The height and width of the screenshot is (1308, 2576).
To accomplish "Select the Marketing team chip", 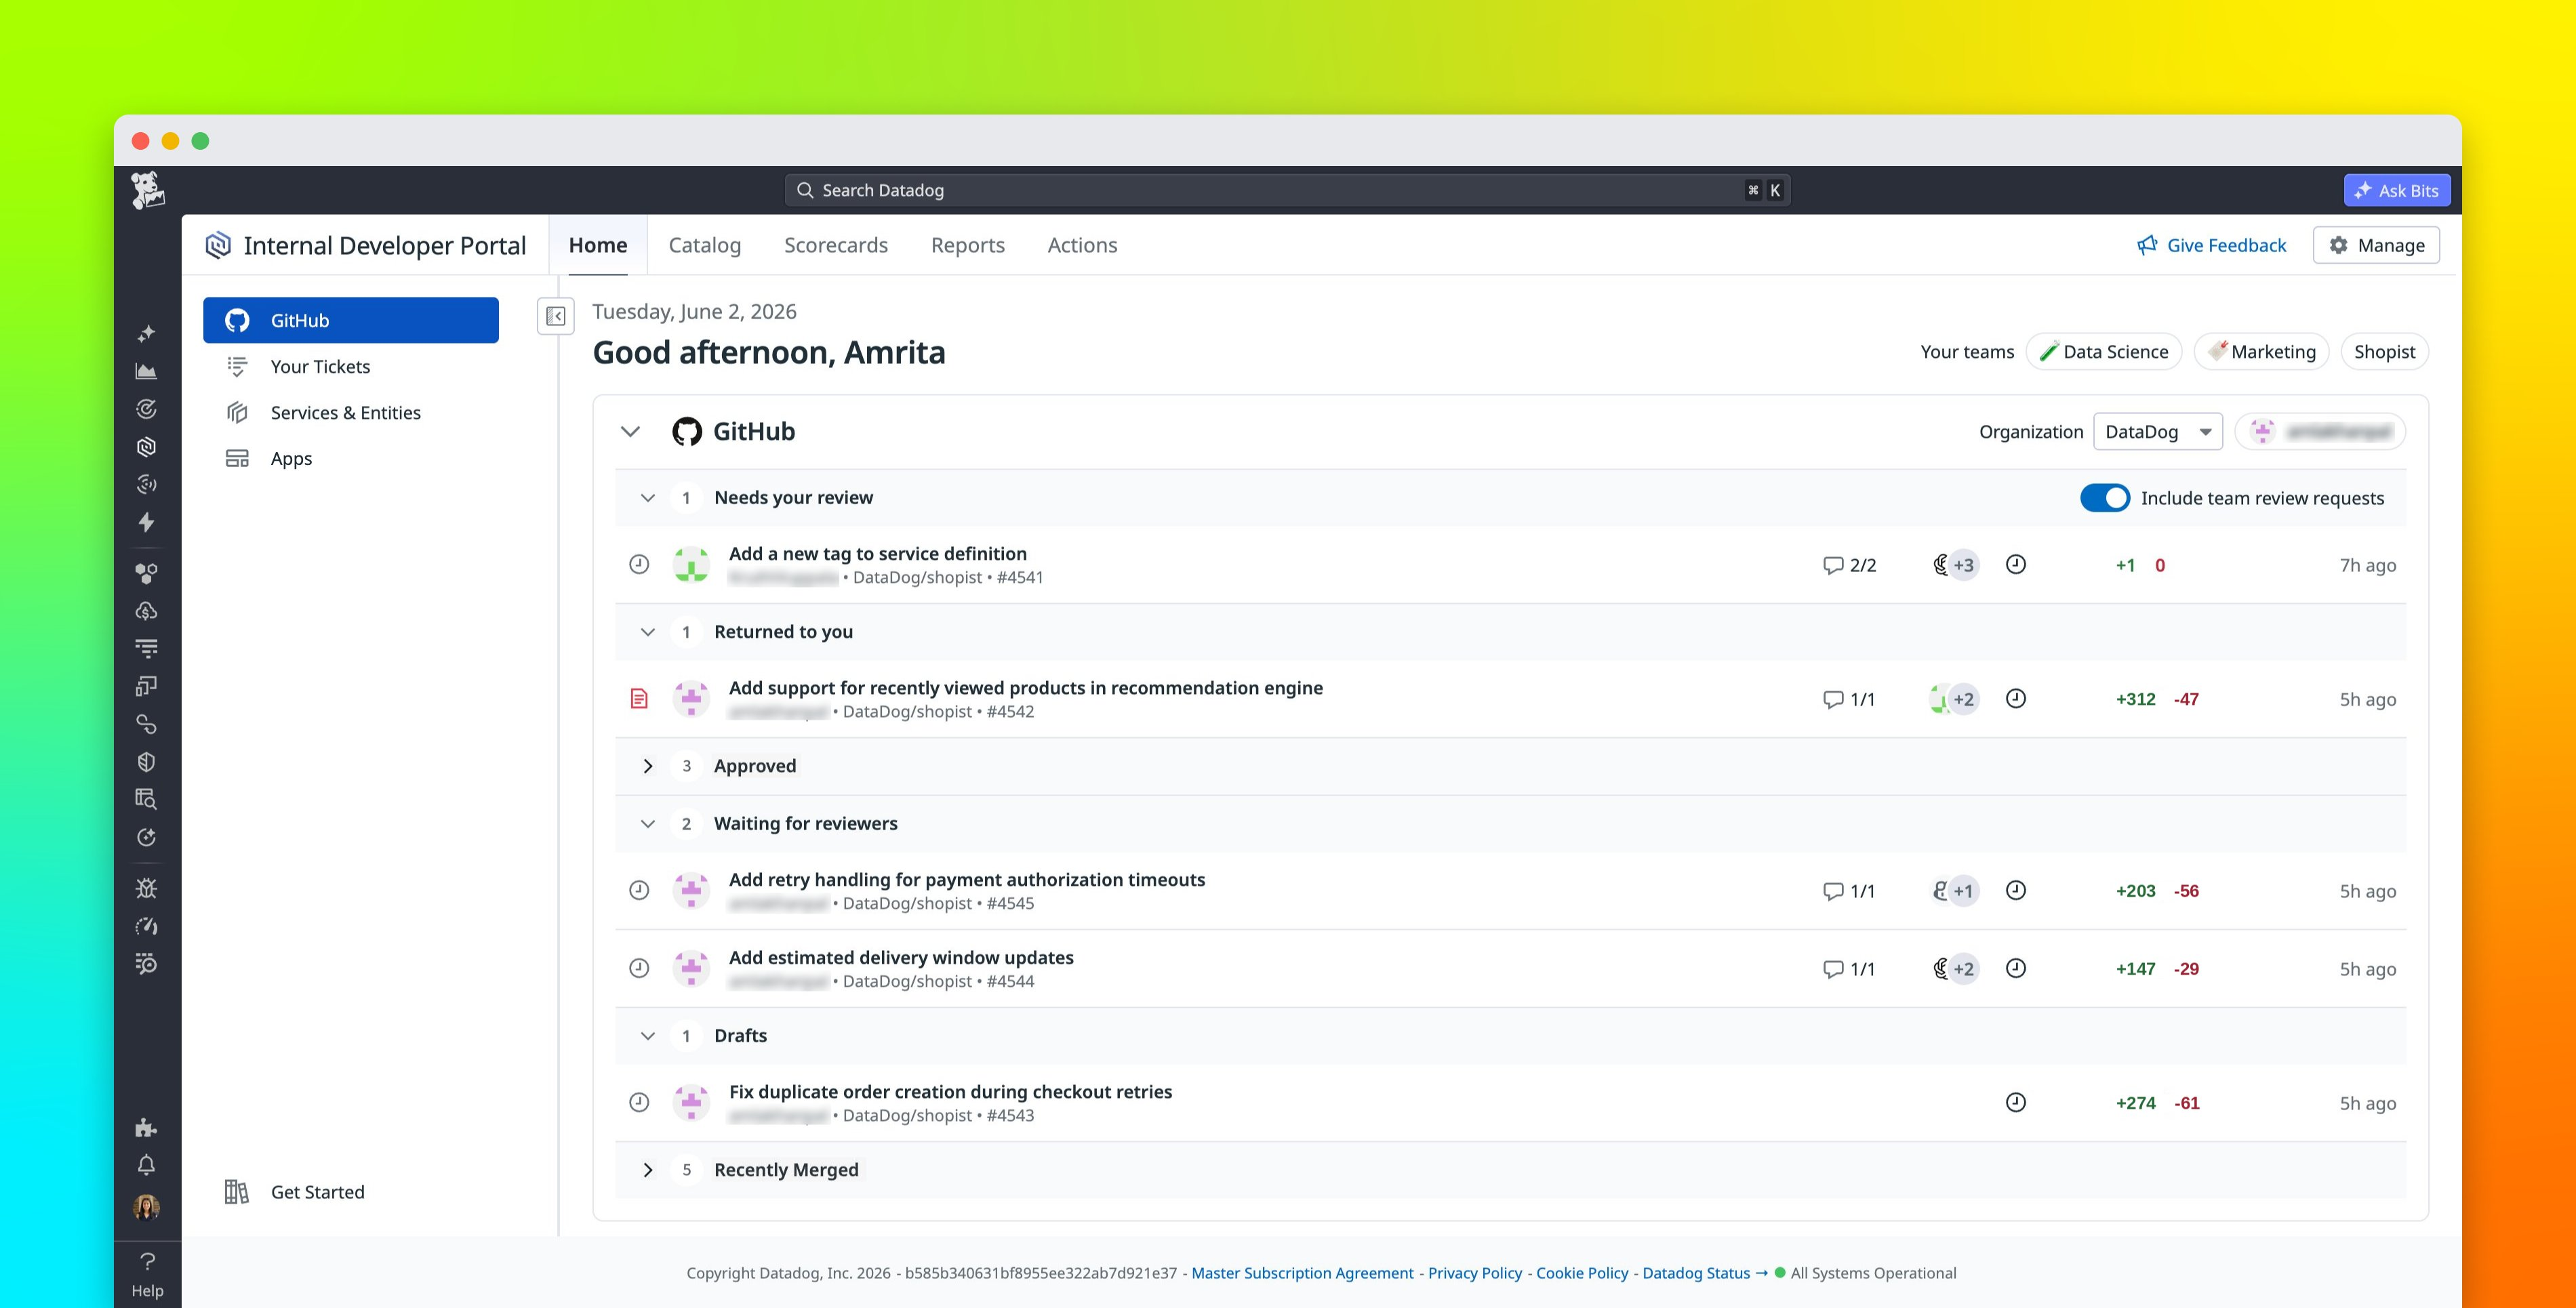I will click(2262, 352).
